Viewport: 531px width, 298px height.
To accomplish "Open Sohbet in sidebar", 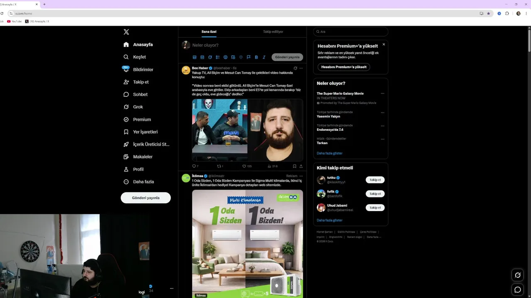I will point(136,94).
